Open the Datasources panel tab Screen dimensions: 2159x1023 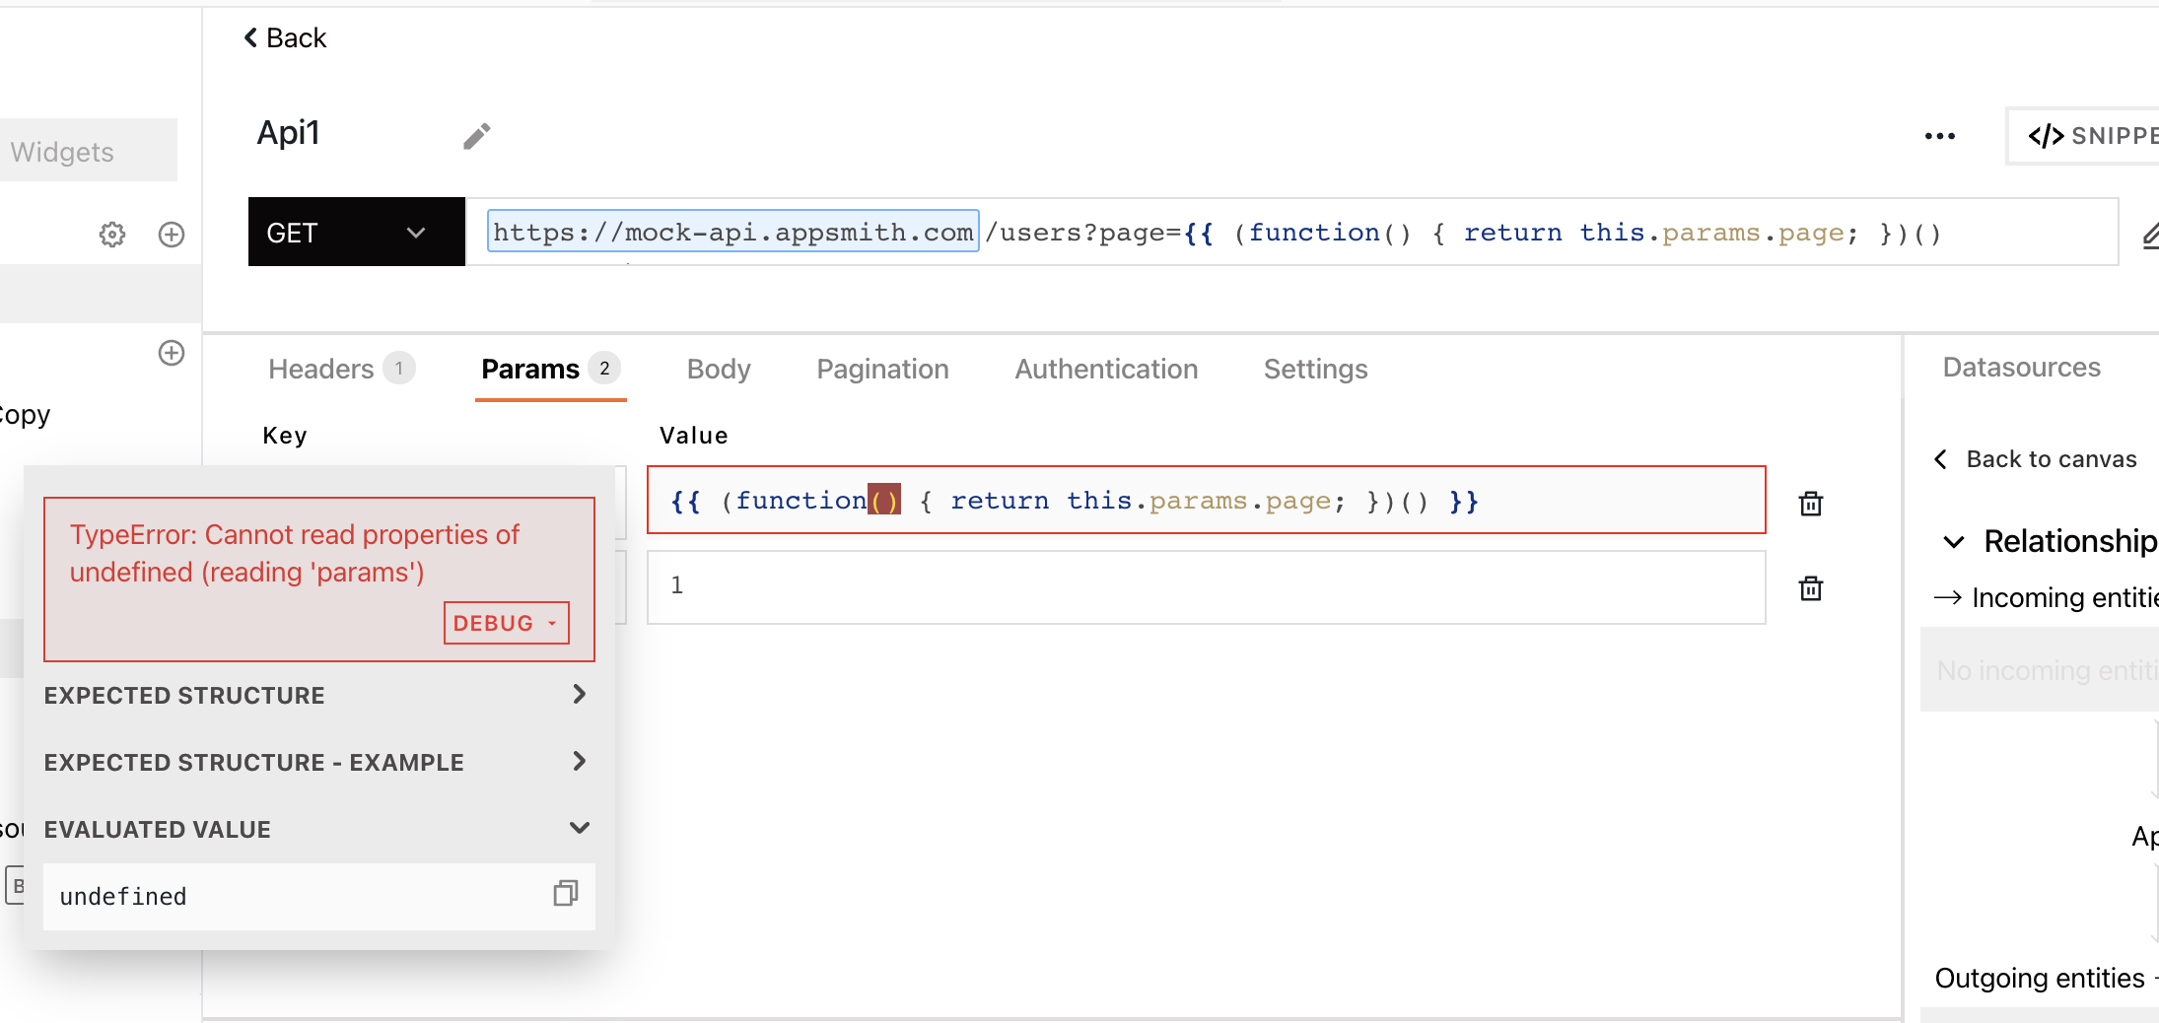coord(2021,368)
